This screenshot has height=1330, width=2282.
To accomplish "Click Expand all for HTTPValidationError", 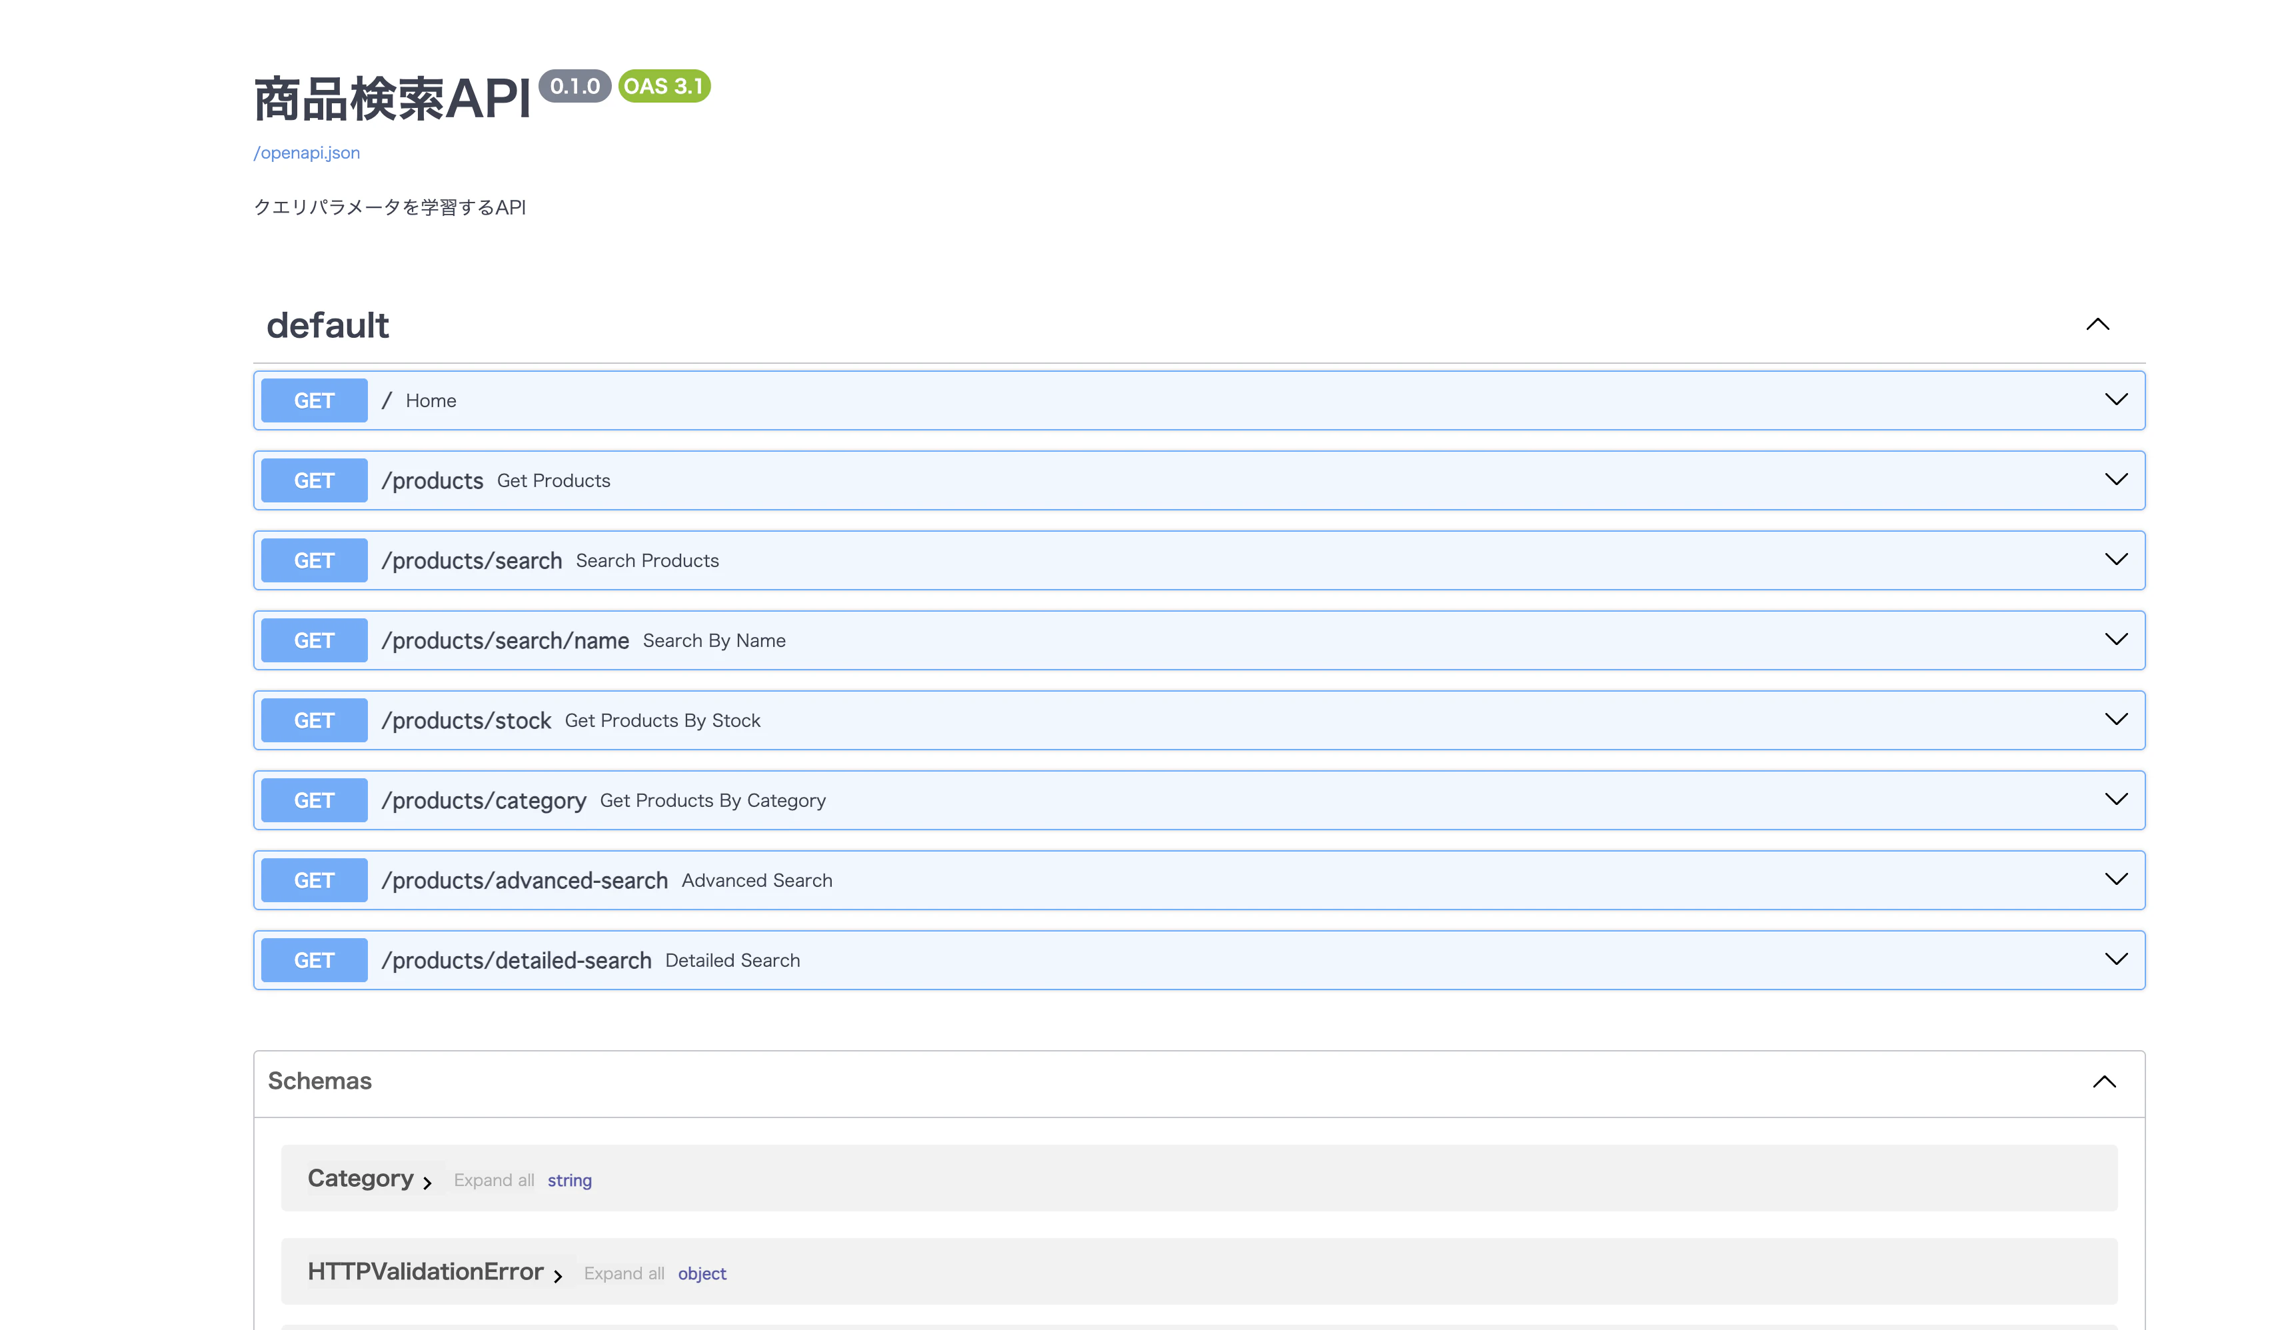I will click(624, 1273).
